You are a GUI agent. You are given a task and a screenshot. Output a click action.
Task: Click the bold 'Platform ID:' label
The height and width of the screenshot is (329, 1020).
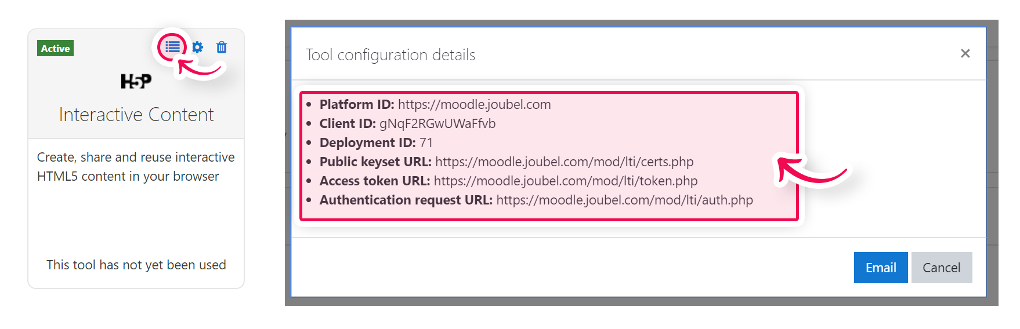(357, 104)
